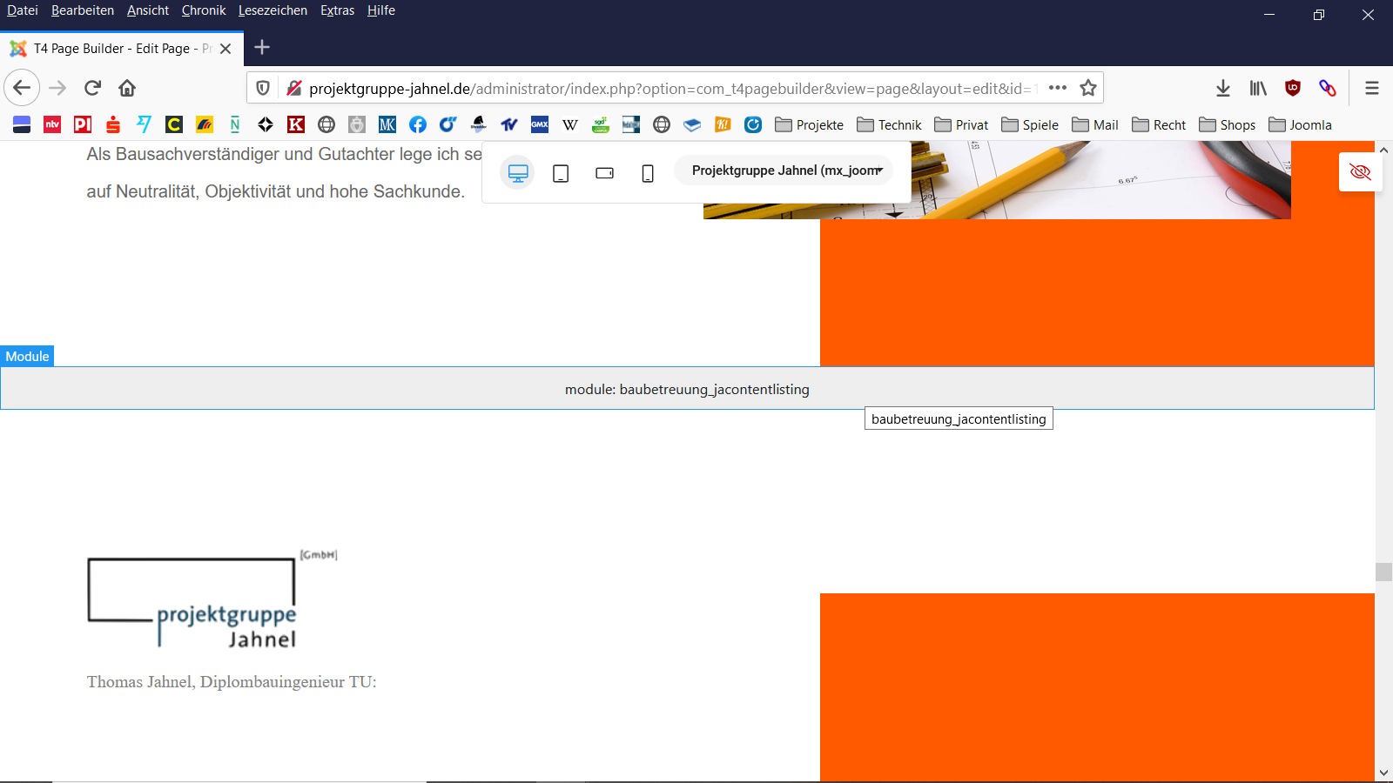Open the Spiele bookmarks folder
This screenshot has width=1393, height=783.
(x=1030, y=124)
